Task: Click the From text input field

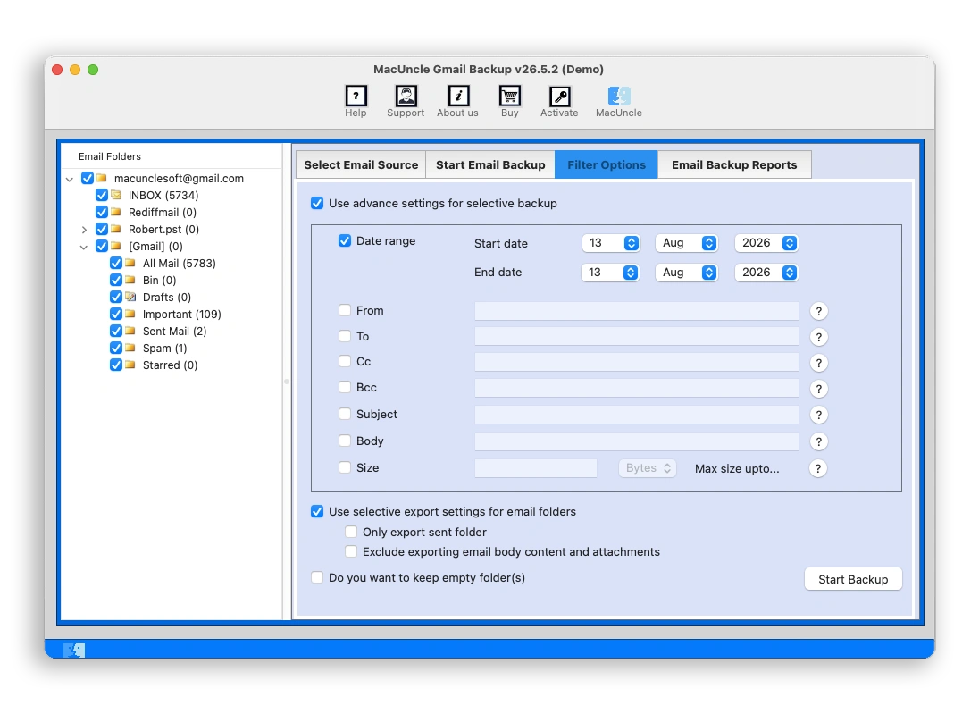Action: click(x=636, y=311)
